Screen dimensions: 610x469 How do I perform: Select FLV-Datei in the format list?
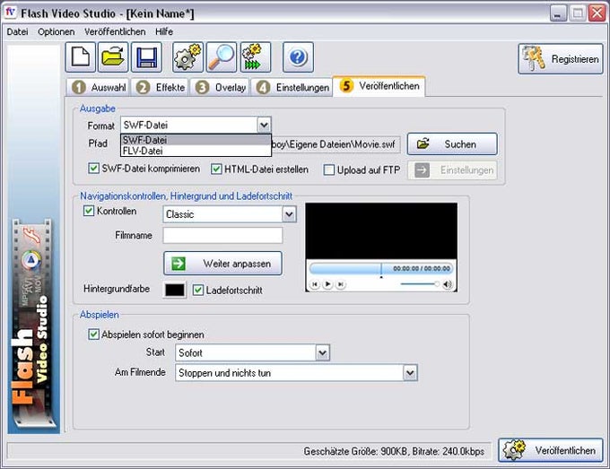196,151
